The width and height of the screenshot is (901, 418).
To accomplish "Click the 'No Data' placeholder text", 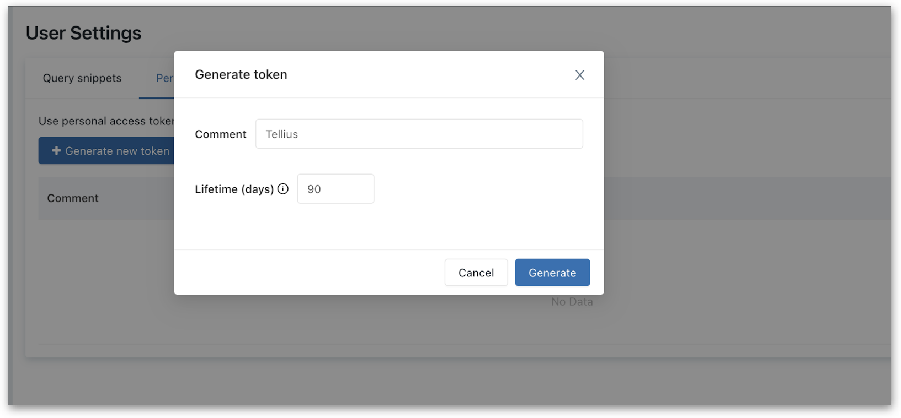I will (x=572, y=302).
